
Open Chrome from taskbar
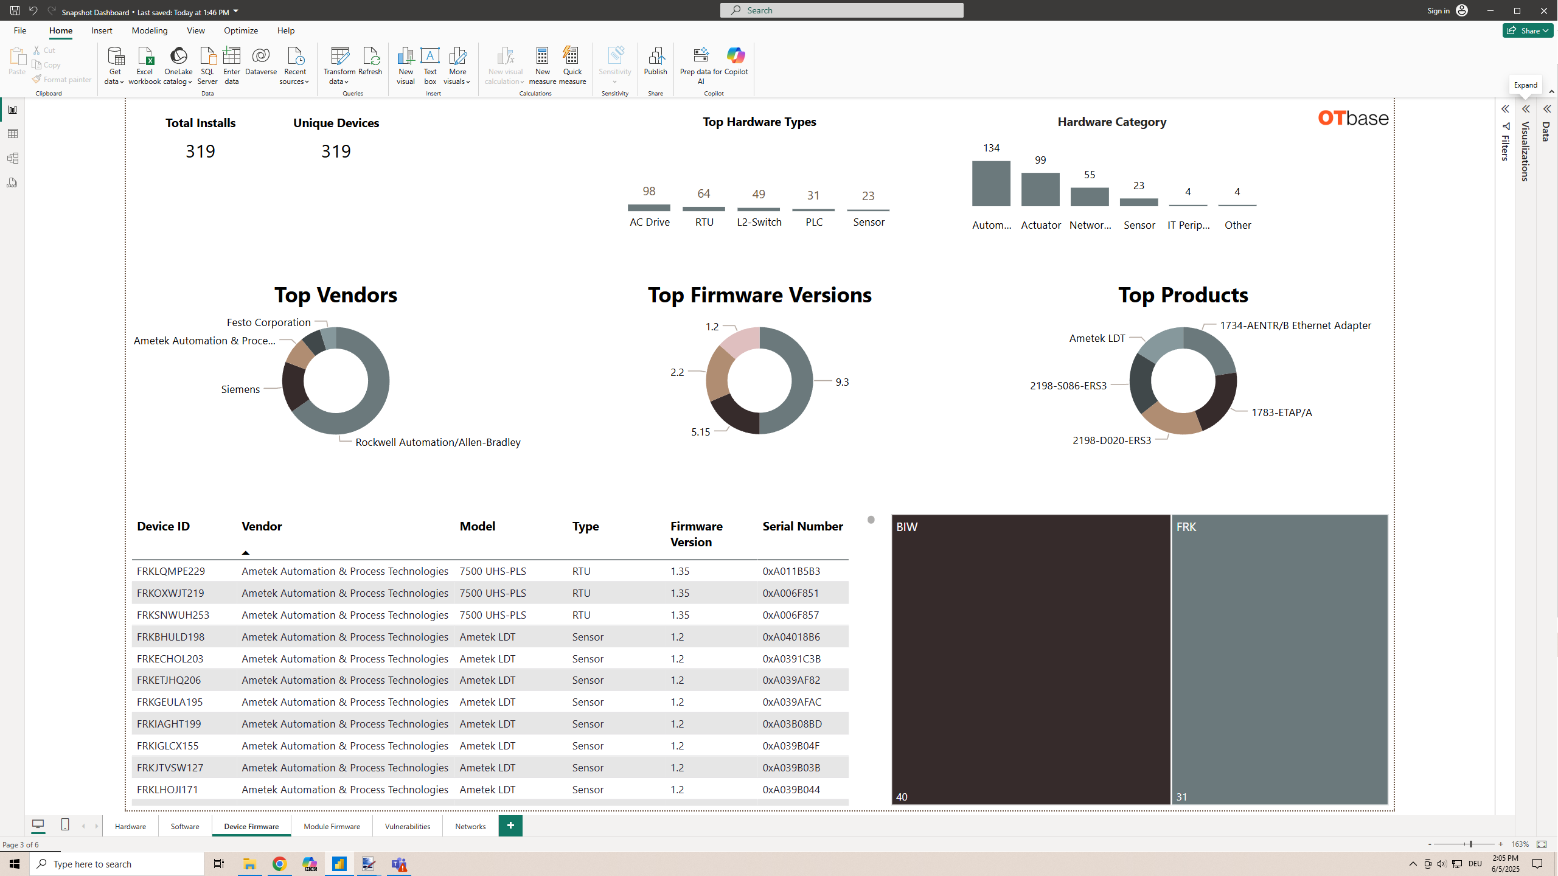[279, 864]
